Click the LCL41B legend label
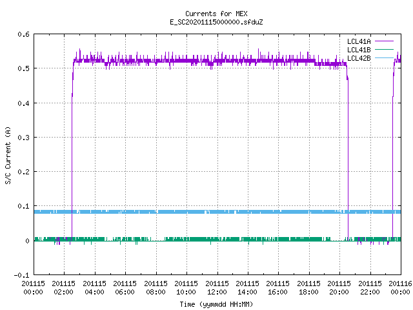This screenshot has height=310, width=413. 359,50
